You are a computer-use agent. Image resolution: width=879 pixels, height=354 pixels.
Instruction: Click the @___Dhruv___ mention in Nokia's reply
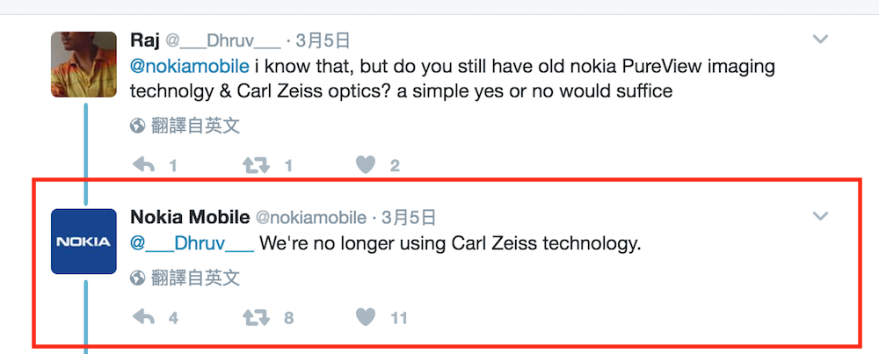192,243
